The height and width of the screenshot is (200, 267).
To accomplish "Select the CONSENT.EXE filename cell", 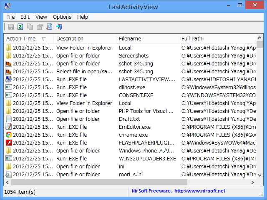I will 136,95.
